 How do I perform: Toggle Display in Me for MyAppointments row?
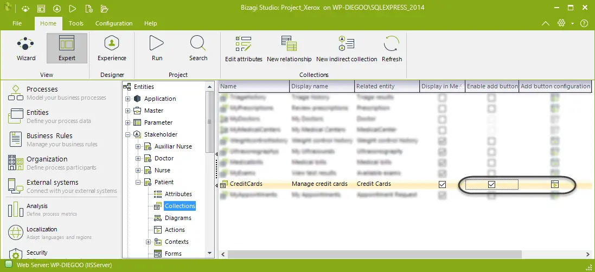(442, 195)
